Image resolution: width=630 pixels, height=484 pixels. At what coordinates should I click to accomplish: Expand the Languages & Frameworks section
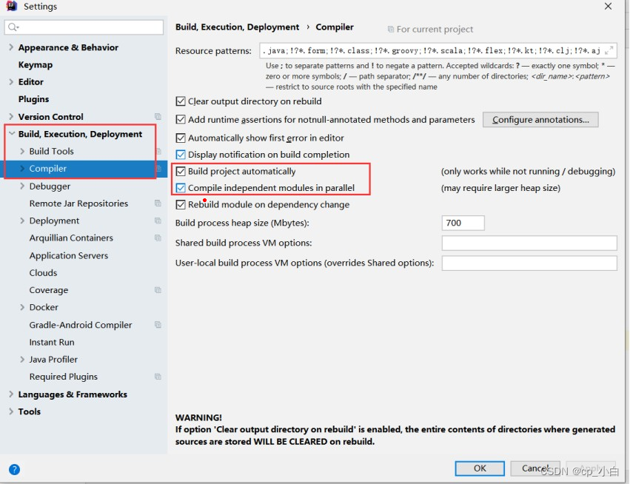pyautogui.click(x=11, y=394)
